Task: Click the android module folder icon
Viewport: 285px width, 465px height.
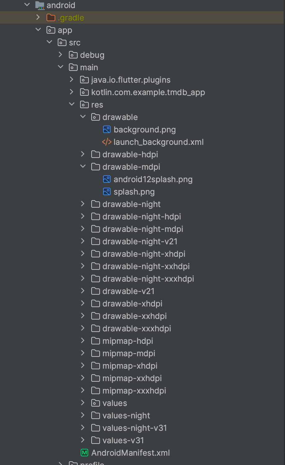Action: [40, 5]
